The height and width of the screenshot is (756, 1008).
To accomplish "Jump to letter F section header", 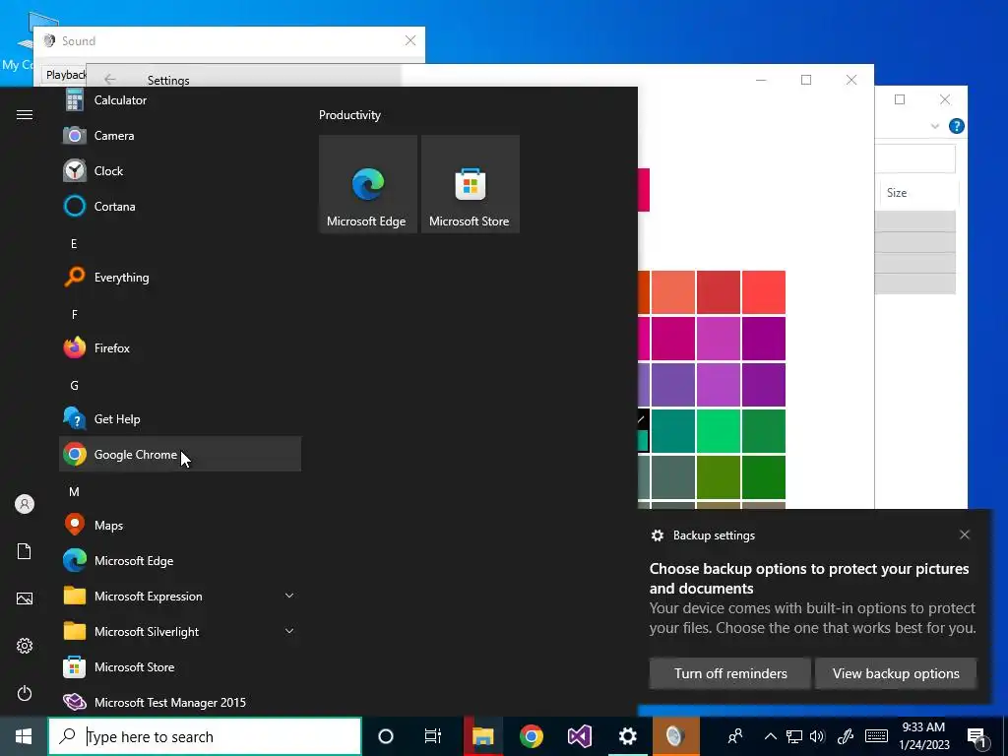I will click(x=74, y=314).
